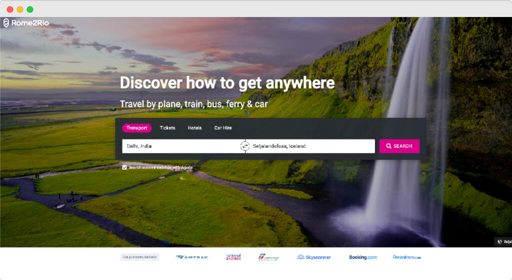The image size is (512, 280).
Task: Click the Seljalandsfoss, Iceland destination field
Action: [312, 146]
